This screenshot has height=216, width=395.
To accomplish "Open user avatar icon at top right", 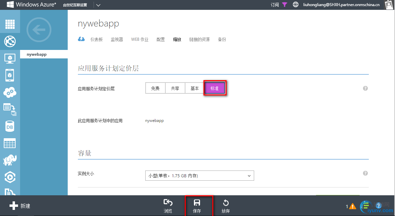I will pos(389,5).
